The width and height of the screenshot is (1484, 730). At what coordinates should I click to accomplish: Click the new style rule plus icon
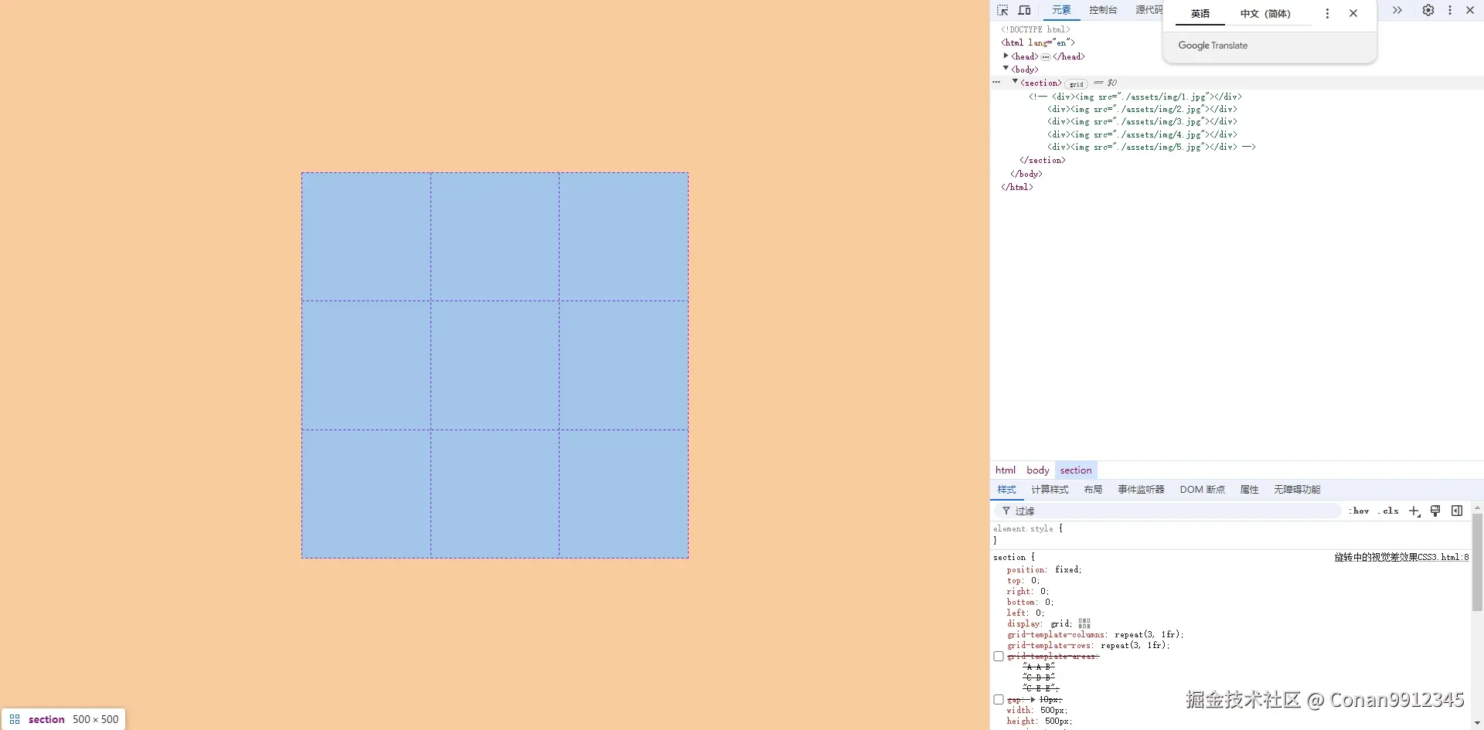pyautogui.click(x=1414, y=511)
